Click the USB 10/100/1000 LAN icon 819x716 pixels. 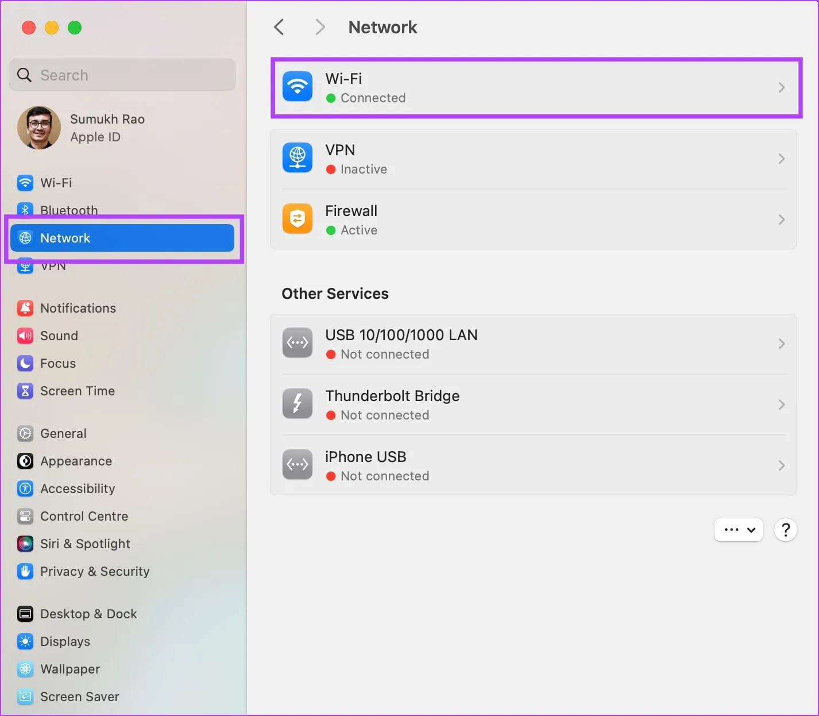tap(298, 343)
